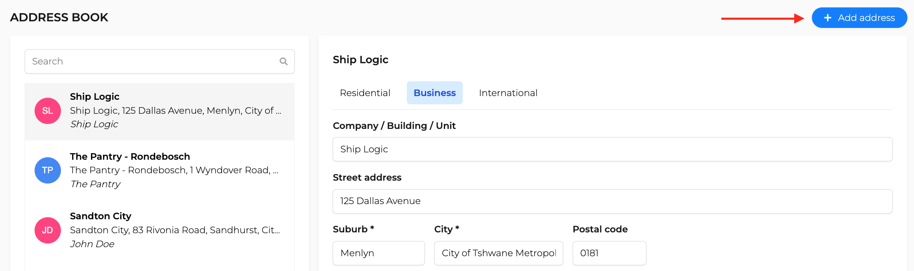Screen dimensions: 914x271
Task: Edit the Company / Building / Unit field
Action: click(x=613, y=149)
